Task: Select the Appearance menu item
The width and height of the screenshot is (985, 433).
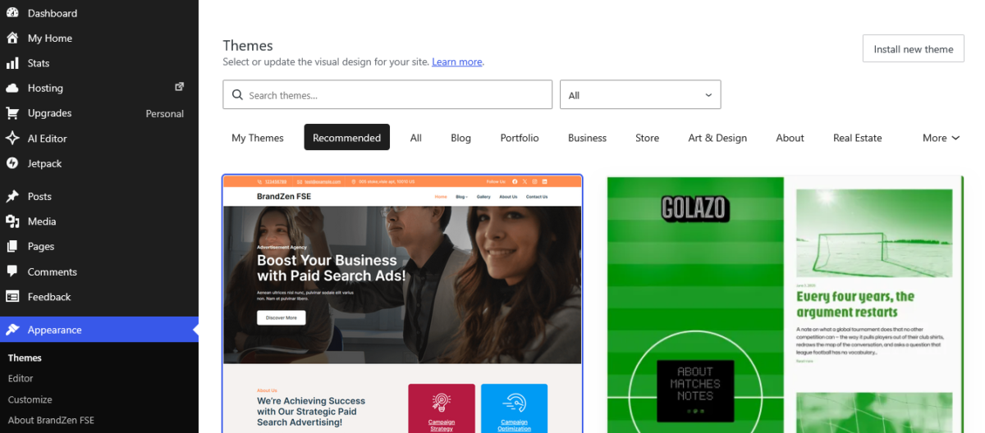Action: click(x=98, y=330)
